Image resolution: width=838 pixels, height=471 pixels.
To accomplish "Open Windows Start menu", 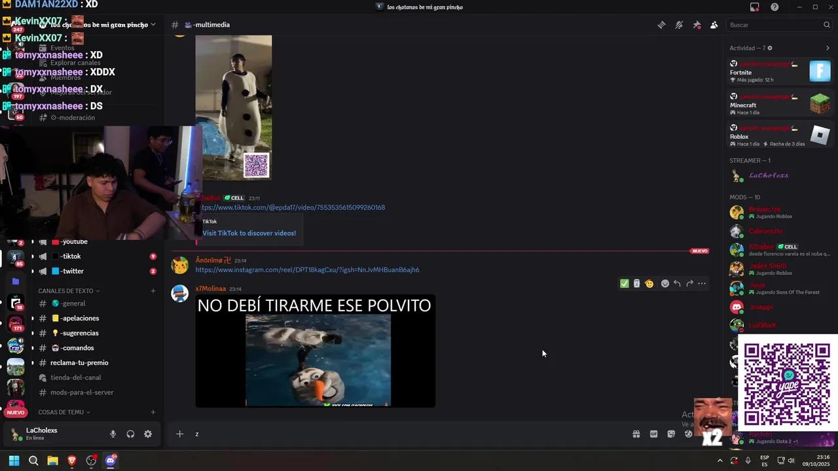I will (x=14, y=461).
